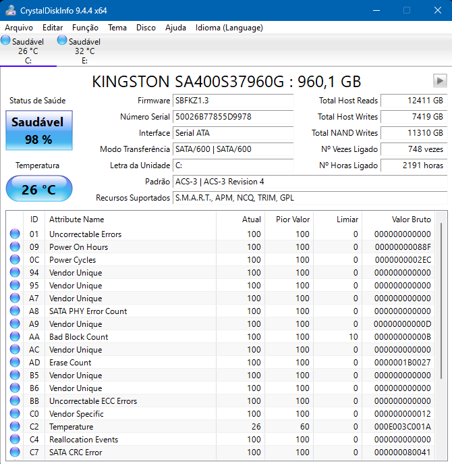Click the serial number field 50026B77855D9978
Screen dimensions: 452x464
(x=233, y=117)
